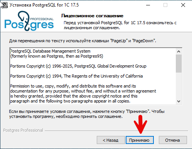
Task: Click the license scrollbar up arrow
Action: pos(179,51)
